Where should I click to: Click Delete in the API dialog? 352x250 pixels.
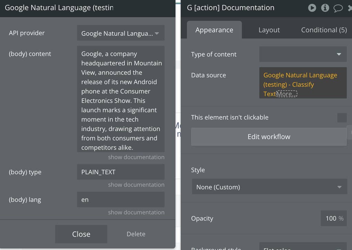click(x=136, y=234)
